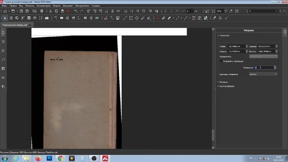288x162 pixels.
Task: Open the Объекты menu
Action: pyautogui.click(x=30, y=6)
